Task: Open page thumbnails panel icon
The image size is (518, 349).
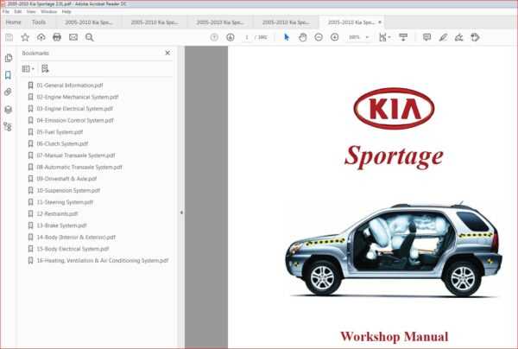Action: (x=9, y=58)
